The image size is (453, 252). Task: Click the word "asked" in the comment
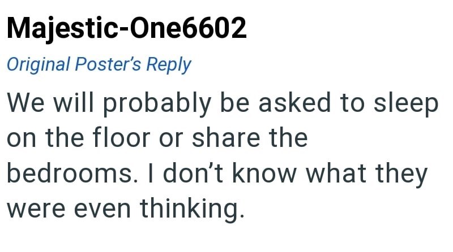coord(293,103)
